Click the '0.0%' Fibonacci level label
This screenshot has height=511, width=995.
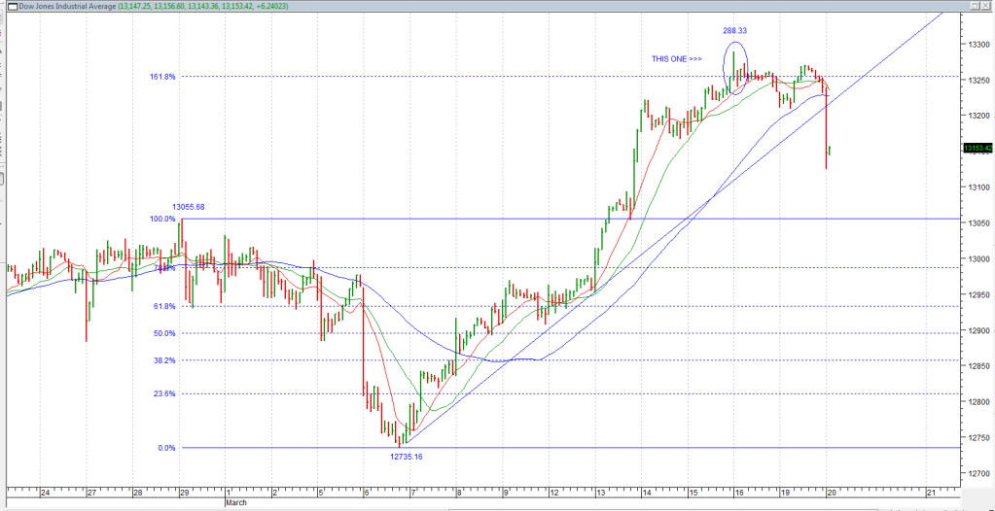(167, 448)
